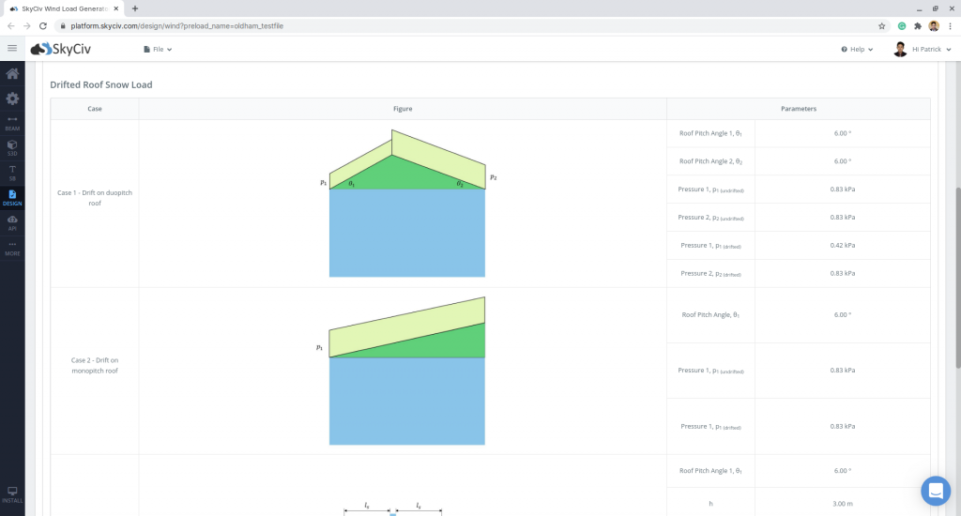961x516 pixels.
Task: Expand the Help dropdown
Action: pos(857,49)
